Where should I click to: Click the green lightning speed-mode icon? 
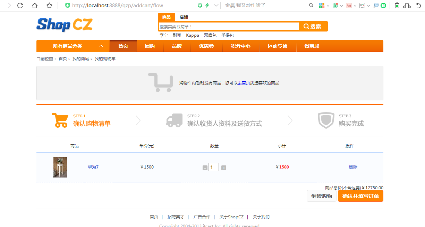207,5
